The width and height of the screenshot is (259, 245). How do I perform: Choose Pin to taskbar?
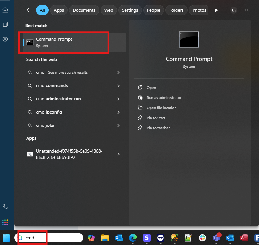[x=154, y=128]
